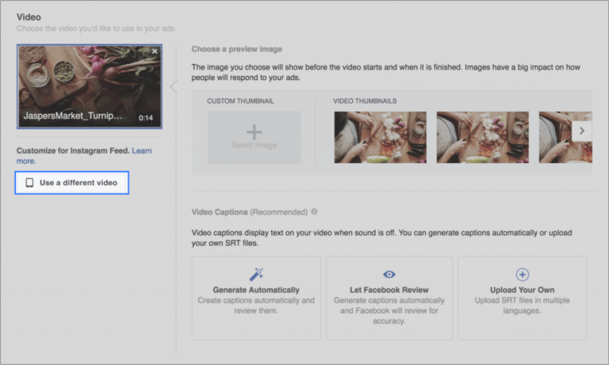The image size is (609, 365).
Task: Show more video thumbnails with right chevron
Action: coord(581,131)
